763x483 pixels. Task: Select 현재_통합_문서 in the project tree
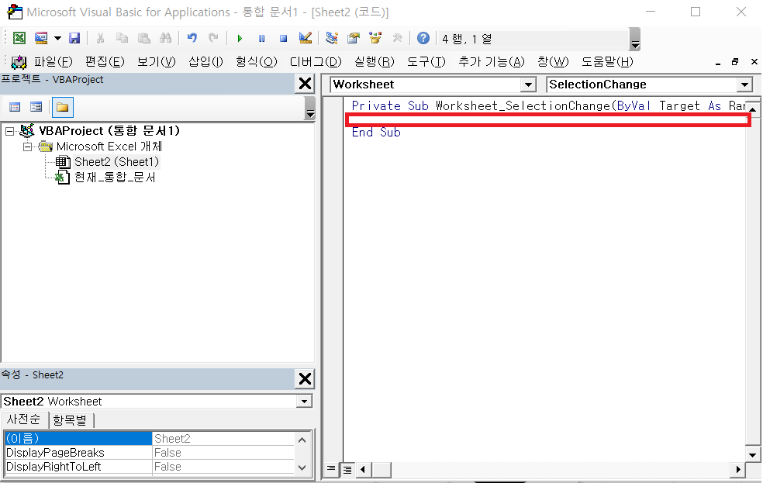115,178
